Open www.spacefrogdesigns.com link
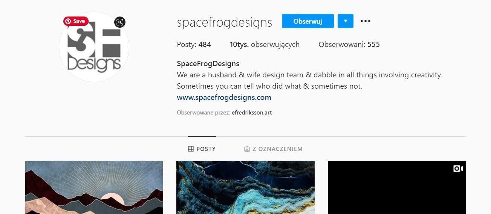The width and height of the screenshot is (491, 214). [224, 98]
